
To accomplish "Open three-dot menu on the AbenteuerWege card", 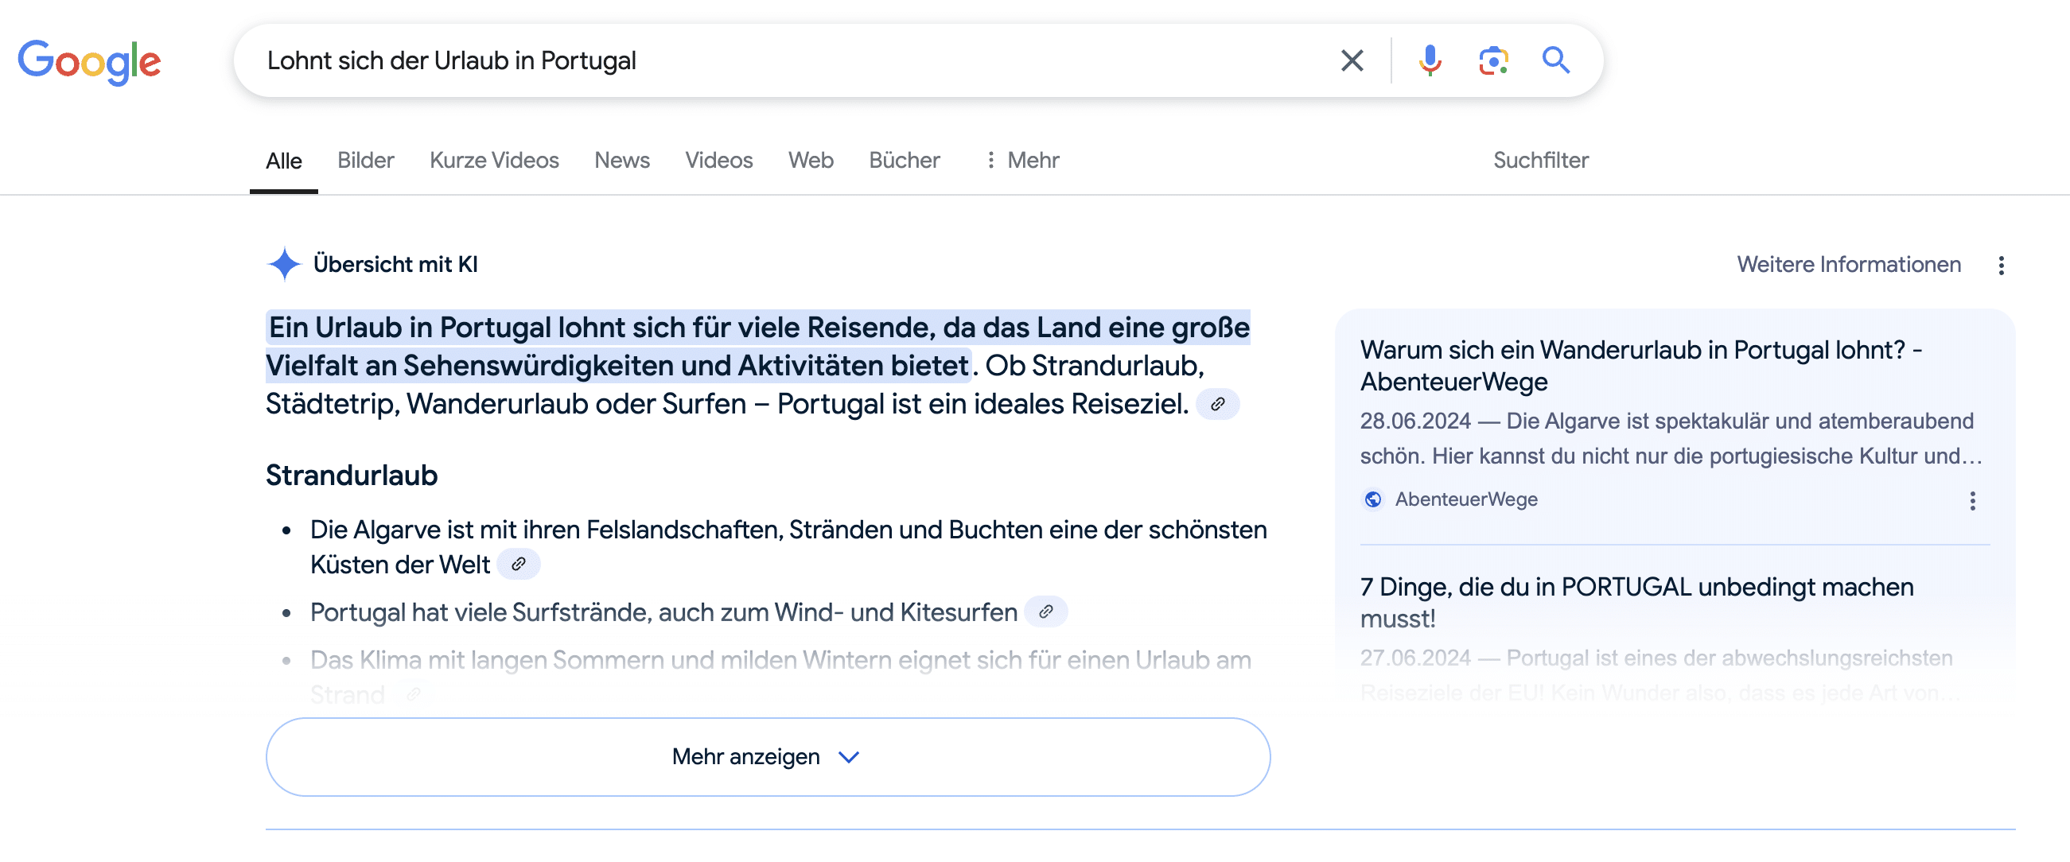I will tap(1972, 500).
